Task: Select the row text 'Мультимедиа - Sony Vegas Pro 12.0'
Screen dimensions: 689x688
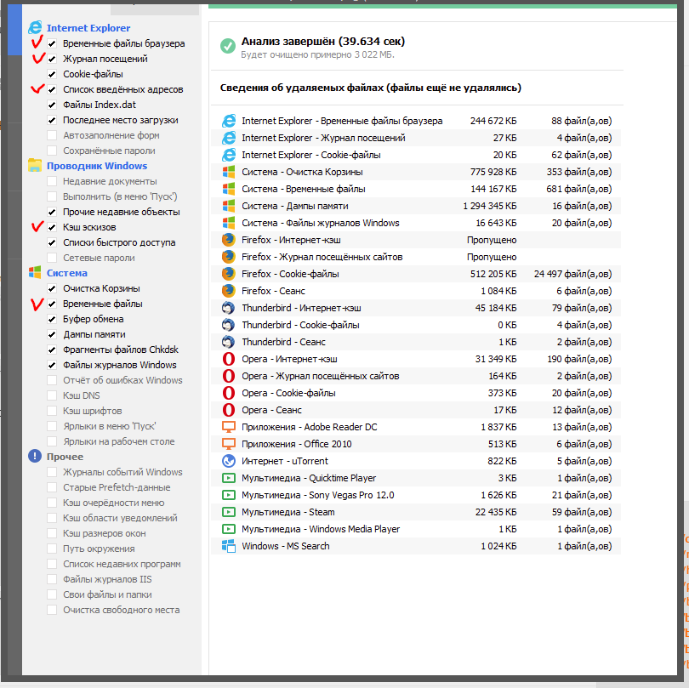Action: [x=317, y=495]
